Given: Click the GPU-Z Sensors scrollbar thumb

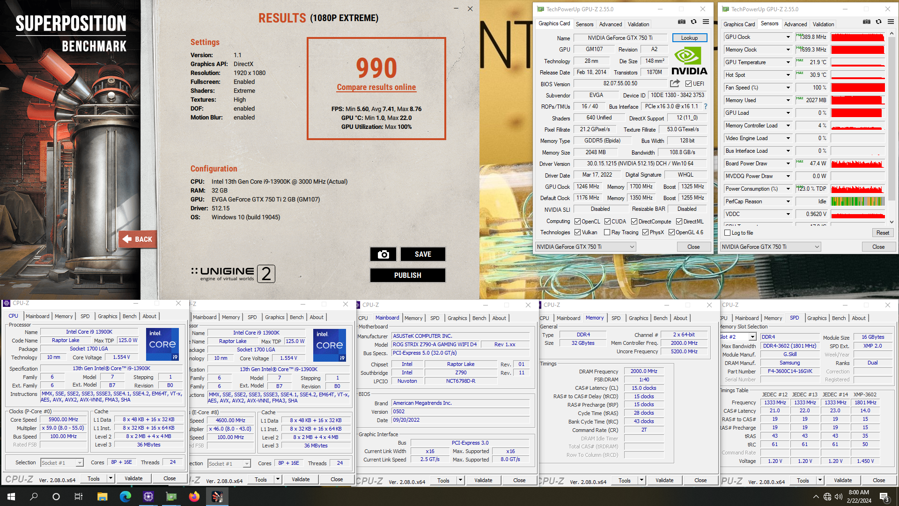Looking at the screenshot, I should pos(892,119).
